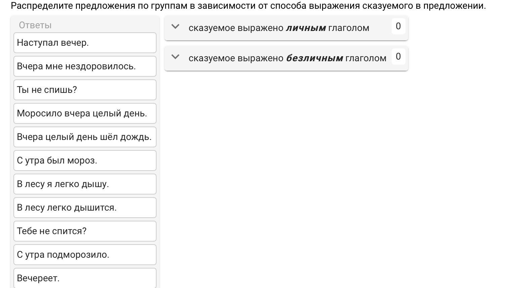The height and width of the screenshot is (288, 516).
Task: Open the 'сказуемое выражено безличным глаголом' group header
Action: 286,59
